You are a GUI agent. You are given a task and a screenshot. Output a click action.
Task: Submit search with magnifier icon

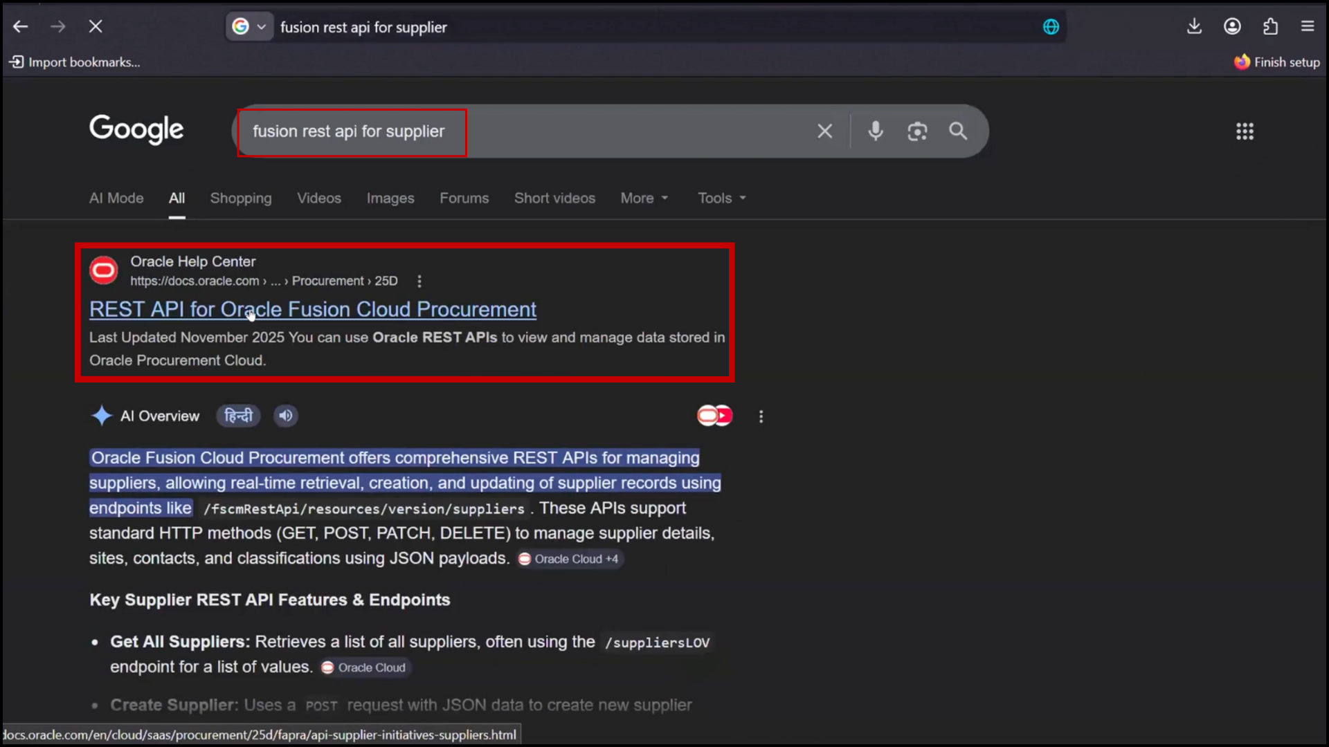(x=958, y=131)
